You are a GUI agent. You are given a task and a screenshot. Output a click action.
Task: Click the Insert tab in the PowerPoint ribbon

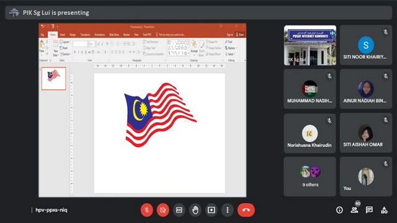(63, 35)
